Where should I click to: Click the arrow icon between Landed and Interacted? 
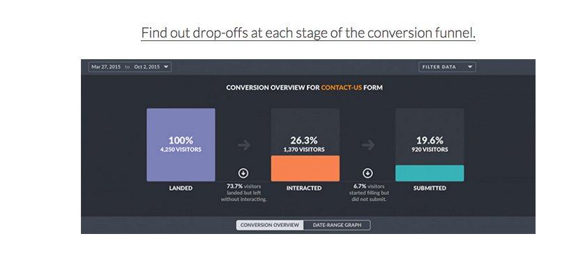pyautogui.click(x=244, y=145)
